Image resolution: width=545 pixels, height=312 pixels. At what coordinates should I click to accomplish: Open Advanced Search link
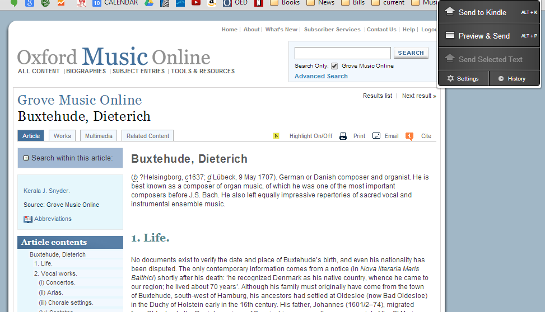tap(321, 76)
